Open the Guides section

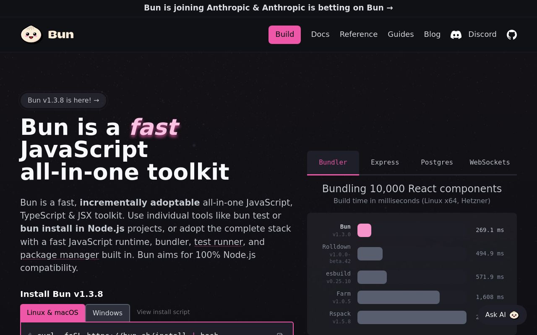pyautogui.click(x=400, y=34)
